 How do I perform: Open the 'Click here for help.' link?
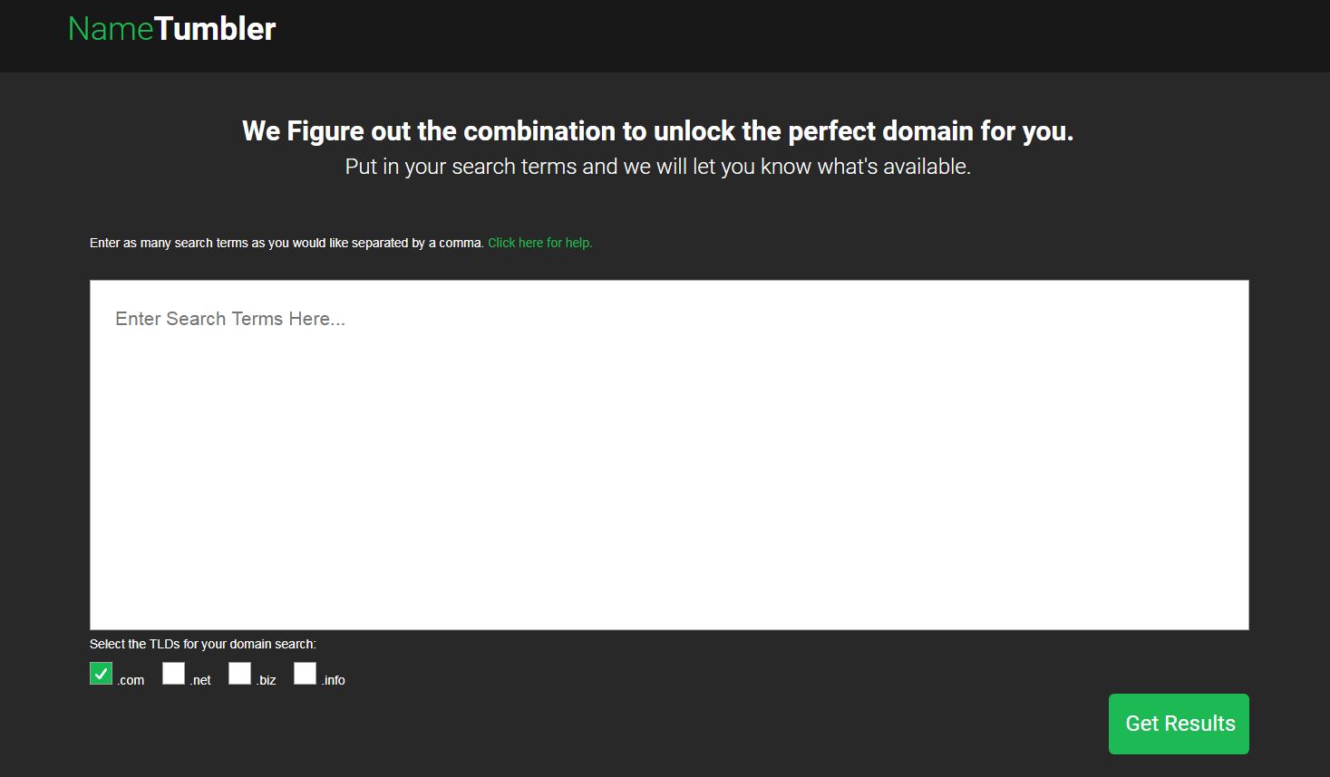tap(540, 243)
